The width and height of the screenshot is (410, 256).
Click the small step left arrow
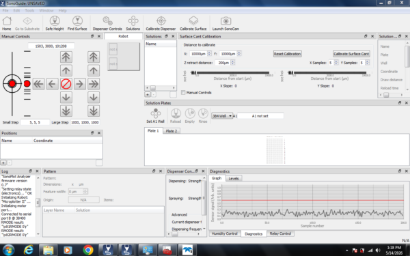[53, 84]
